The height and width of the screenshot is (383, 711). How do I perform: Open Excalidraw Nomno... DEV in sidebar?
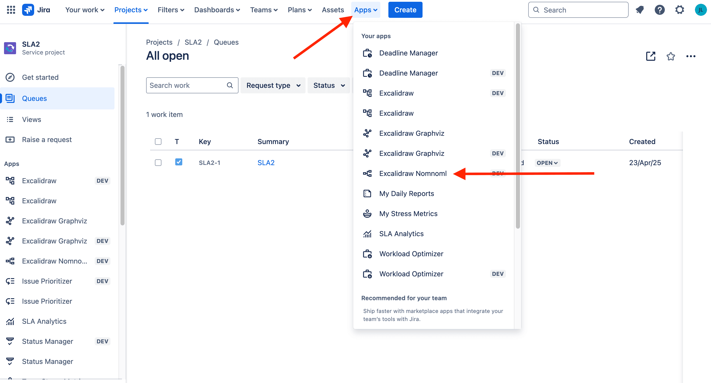click(x=57, y=261)
